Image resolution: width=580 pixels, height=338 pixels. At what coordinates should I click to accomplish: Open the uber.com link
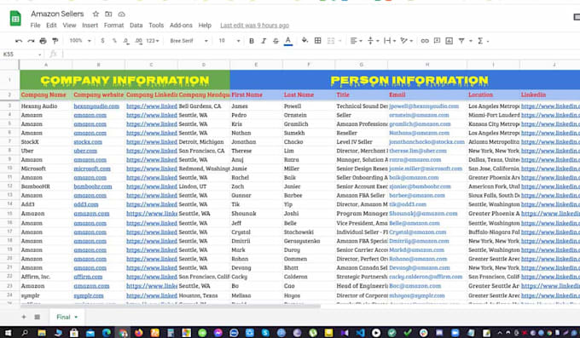click(85, 151)
